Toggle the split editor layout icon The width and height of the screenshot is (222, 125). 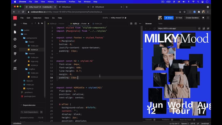click(x=131, y=24)
